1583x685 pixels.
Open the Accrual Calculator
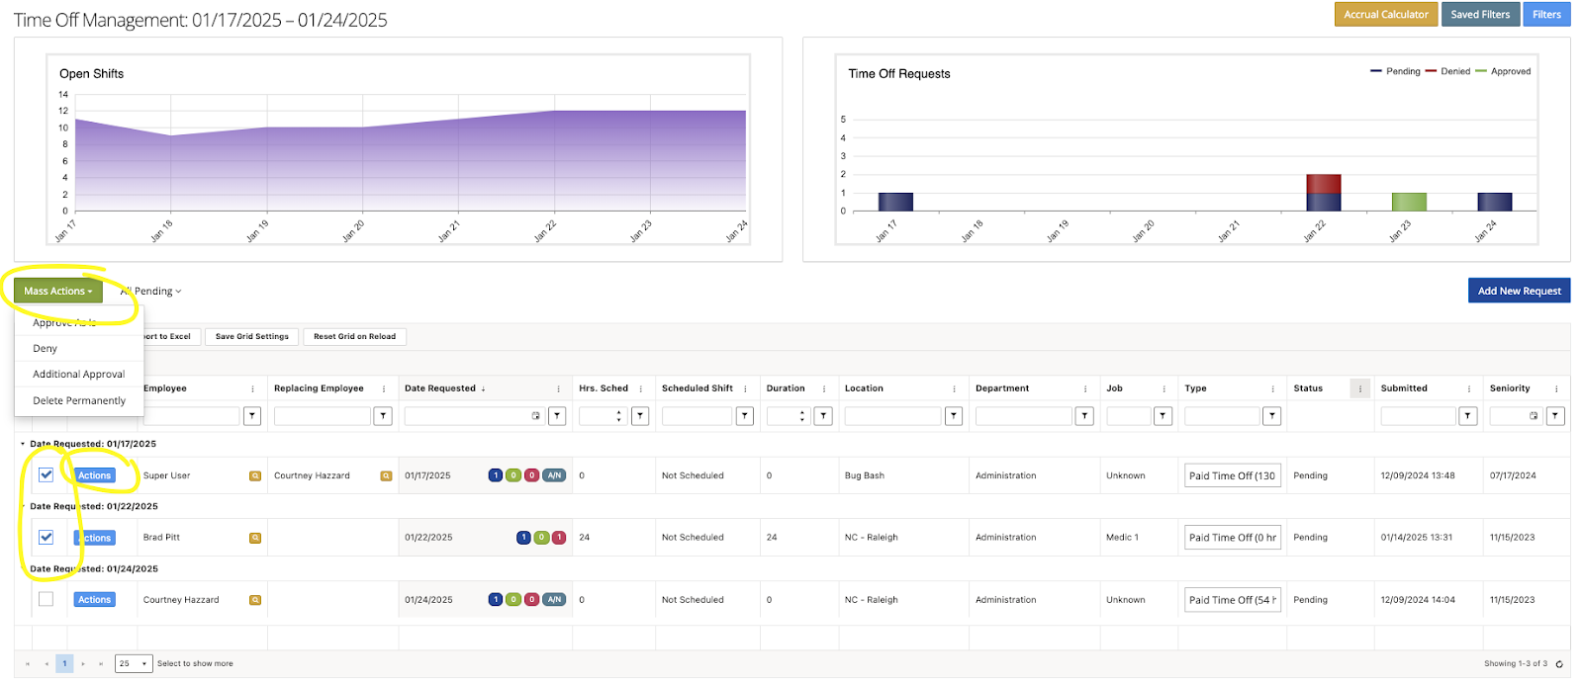coord(1385,15)
